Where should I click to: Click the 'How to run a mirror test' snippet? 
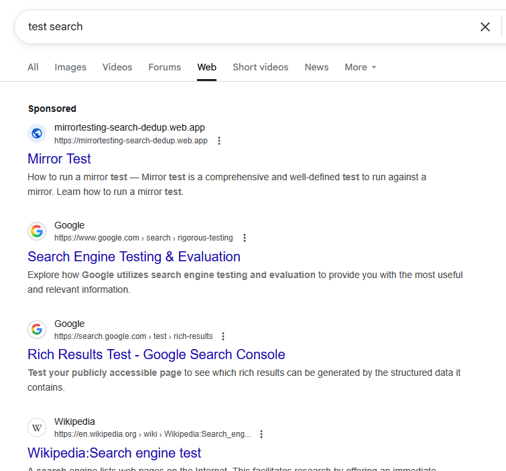pyautogui.click(x=227, y=184)
